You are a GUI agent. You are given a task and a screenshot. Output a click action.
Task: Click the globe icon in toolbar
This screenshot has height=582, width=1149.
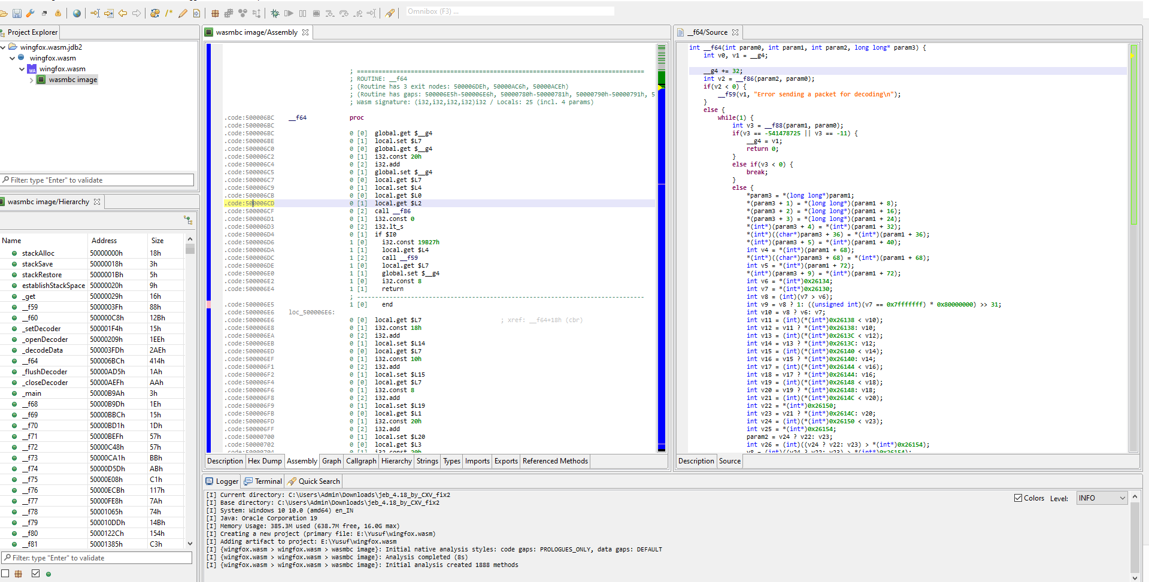pyautogui.click(x=77, y=13)
